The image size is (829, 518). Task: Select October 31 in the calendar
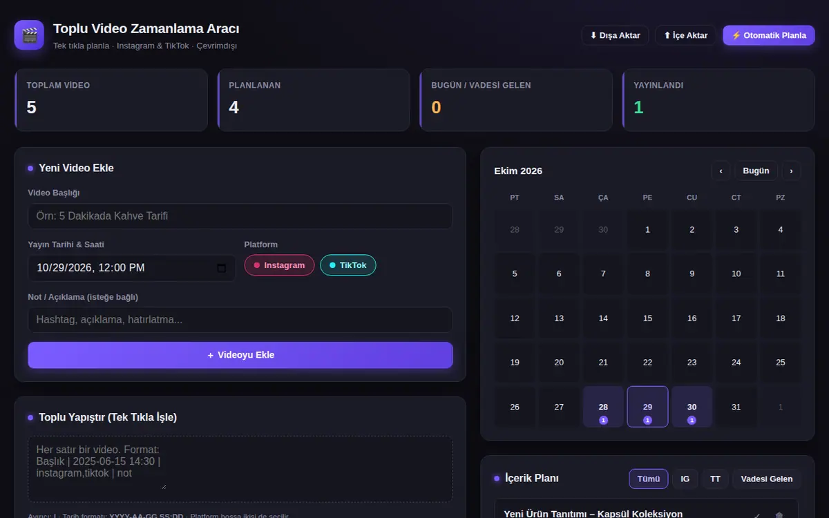pos(736,407)
